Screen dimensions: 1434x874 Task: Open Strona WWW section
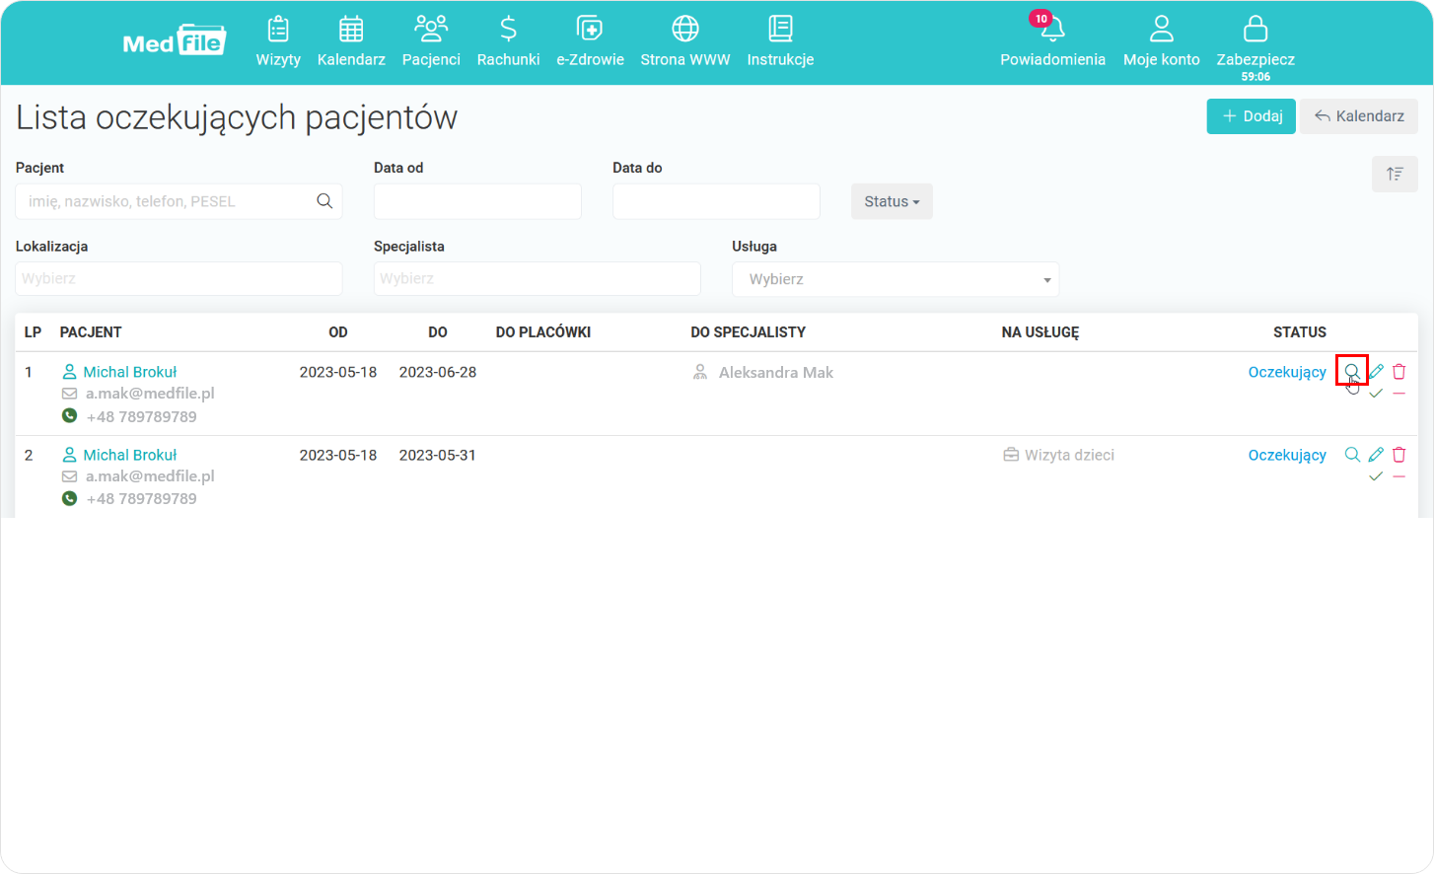click(x=685, y=41)
